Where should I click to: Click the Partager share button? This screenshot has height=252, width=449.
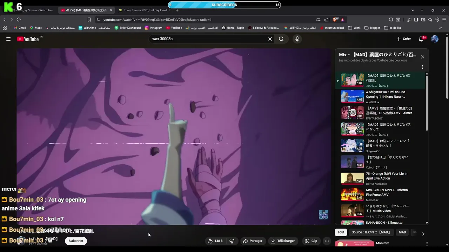tap(253, 241)
